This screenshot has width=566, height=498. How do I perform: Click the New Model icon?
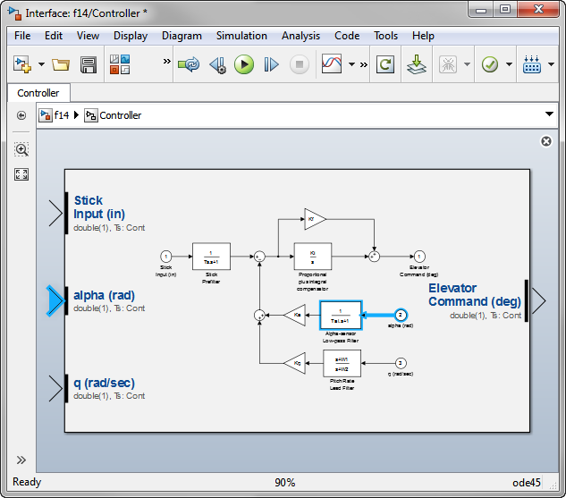21,64
